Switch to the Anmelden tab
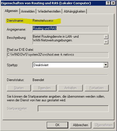Image resolution: width=117 pixels, height=131 pixels. 28,11
